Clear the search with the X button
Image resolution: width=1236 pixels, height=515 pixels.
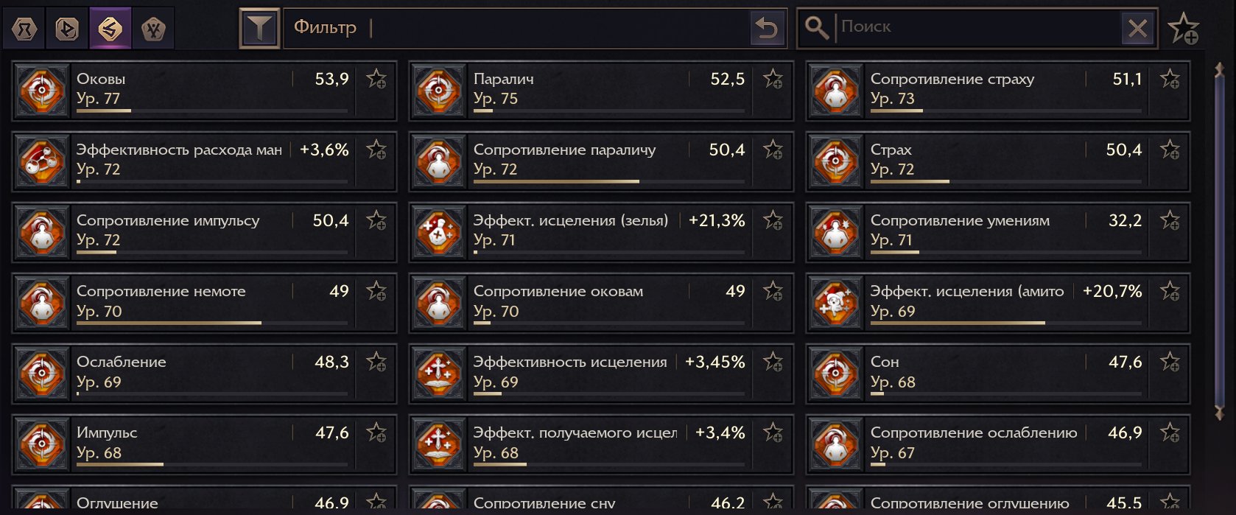(1137, 29)
